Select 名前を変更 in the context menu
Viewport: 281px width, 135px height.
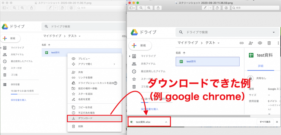click(84, 99)
